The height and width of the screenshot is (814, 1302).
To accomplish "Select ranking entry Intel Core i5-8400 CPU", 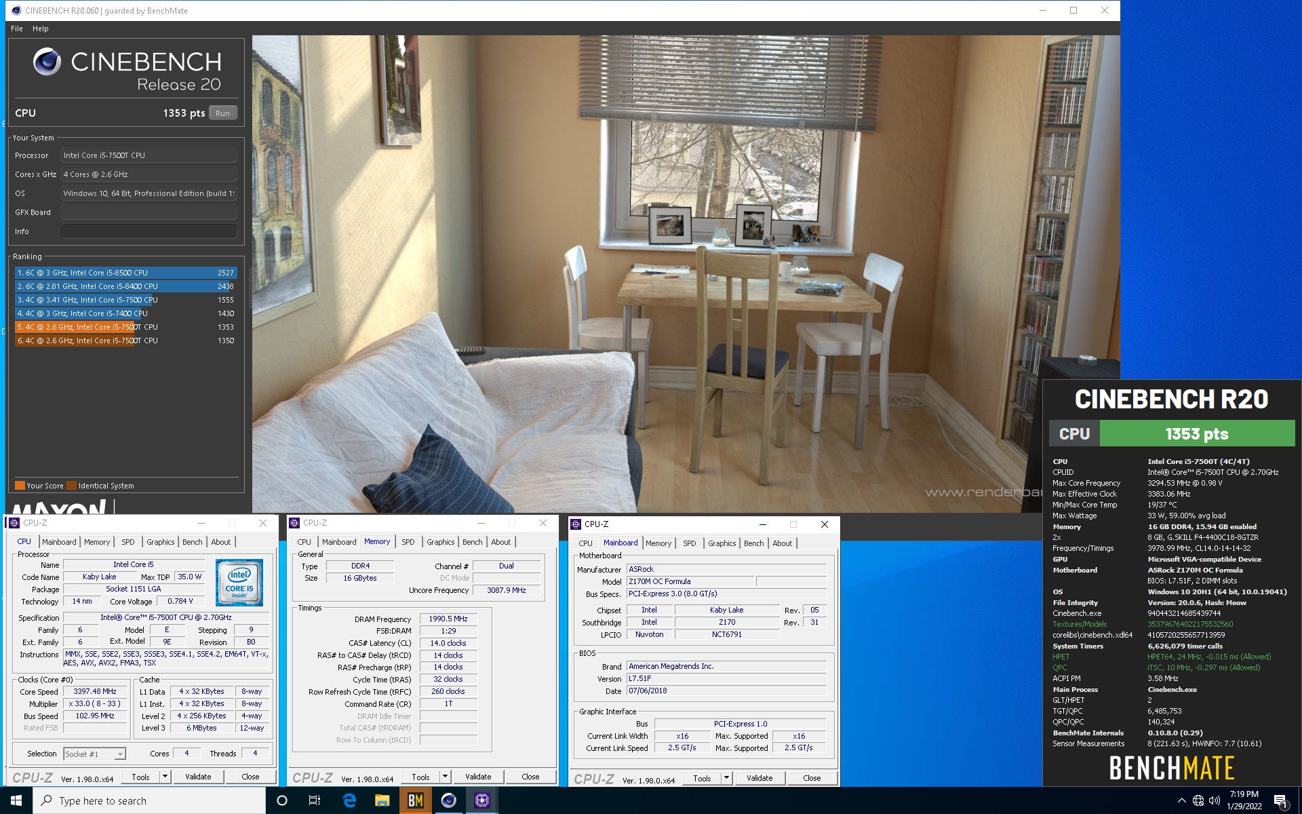I will pos(125,286).
